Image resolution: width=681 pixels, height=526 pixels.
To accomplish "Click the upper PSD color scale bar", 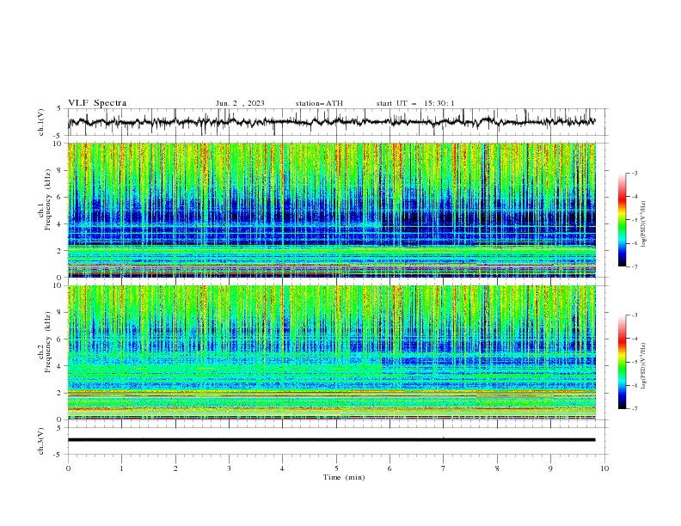I will [622, 220].
